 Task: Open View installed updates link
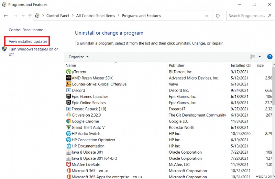(x=28, y=41)
